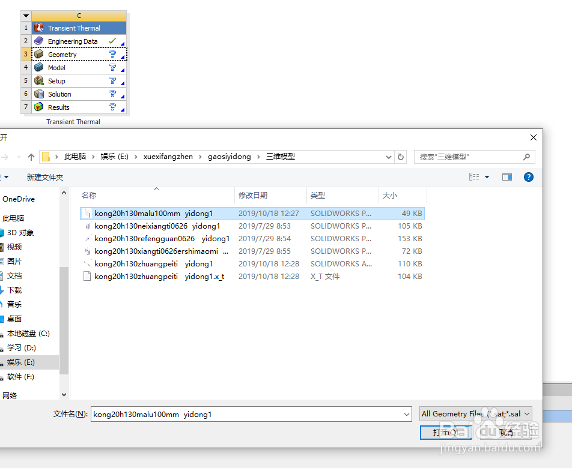Select OneDrive in navigation pane
This screenshot has width=572, height=468.
[19, 199]
